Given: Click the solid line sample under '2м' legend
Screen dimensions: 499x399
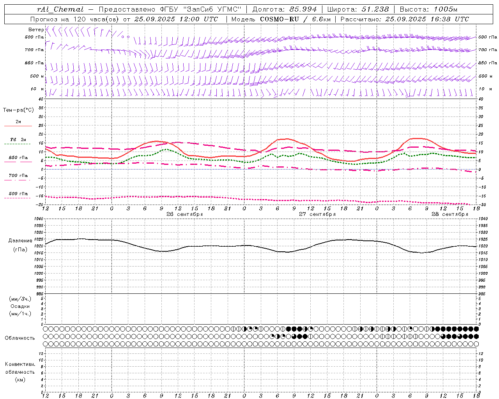Looking at the screenshot, I should pos(18,126).
